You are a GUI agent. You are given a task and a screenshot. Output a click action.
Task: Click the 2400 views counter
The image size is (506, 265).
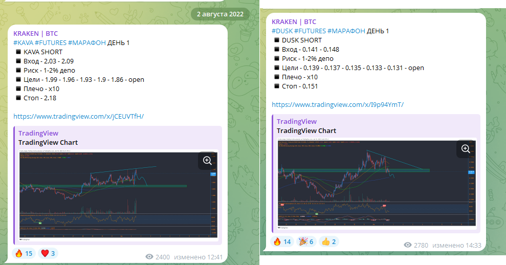[x=158, y=257]
